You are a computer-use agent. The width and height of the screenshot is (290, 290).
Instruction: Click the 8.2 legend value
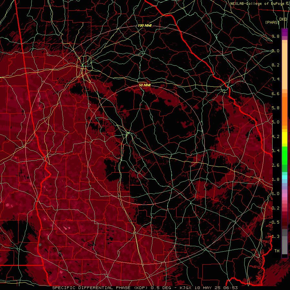click(275, 65)
